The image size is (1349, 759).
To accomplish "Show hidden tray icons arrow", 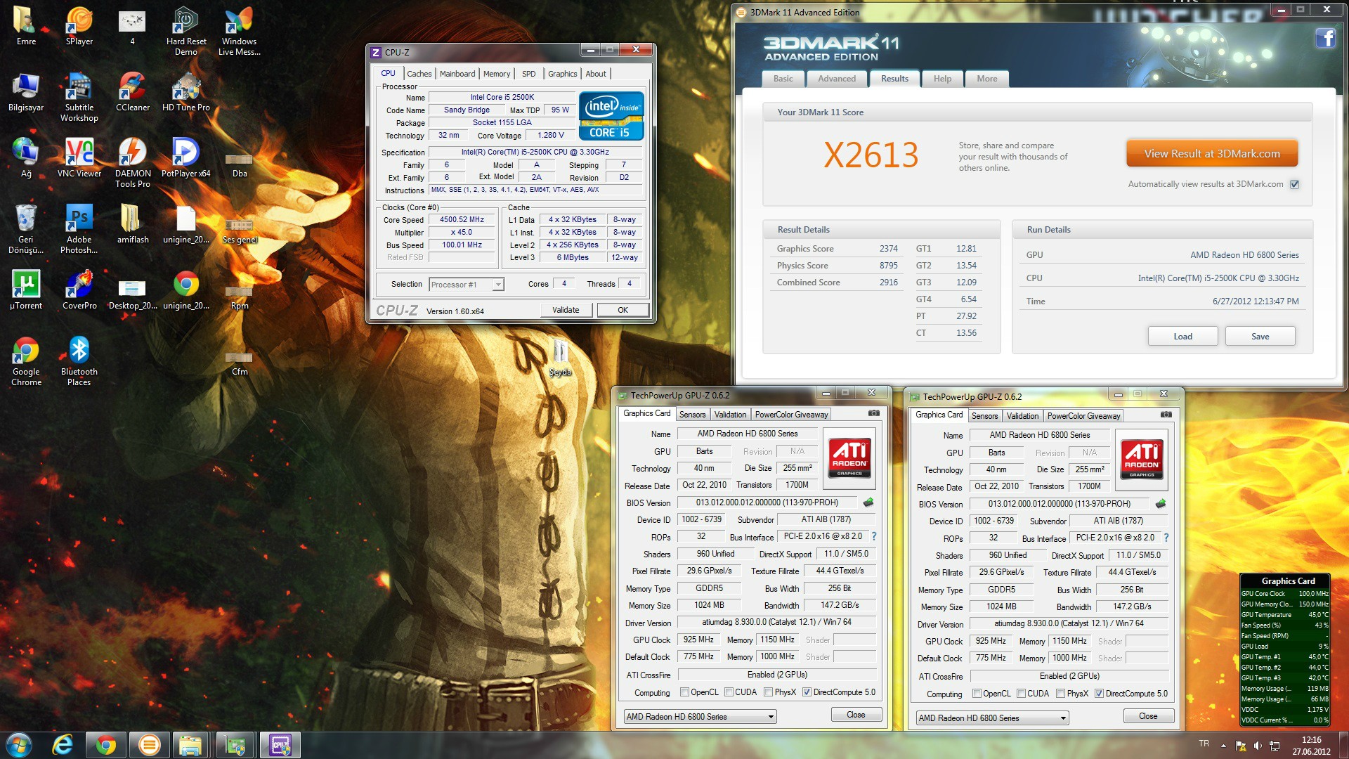I will (1223, 745).
